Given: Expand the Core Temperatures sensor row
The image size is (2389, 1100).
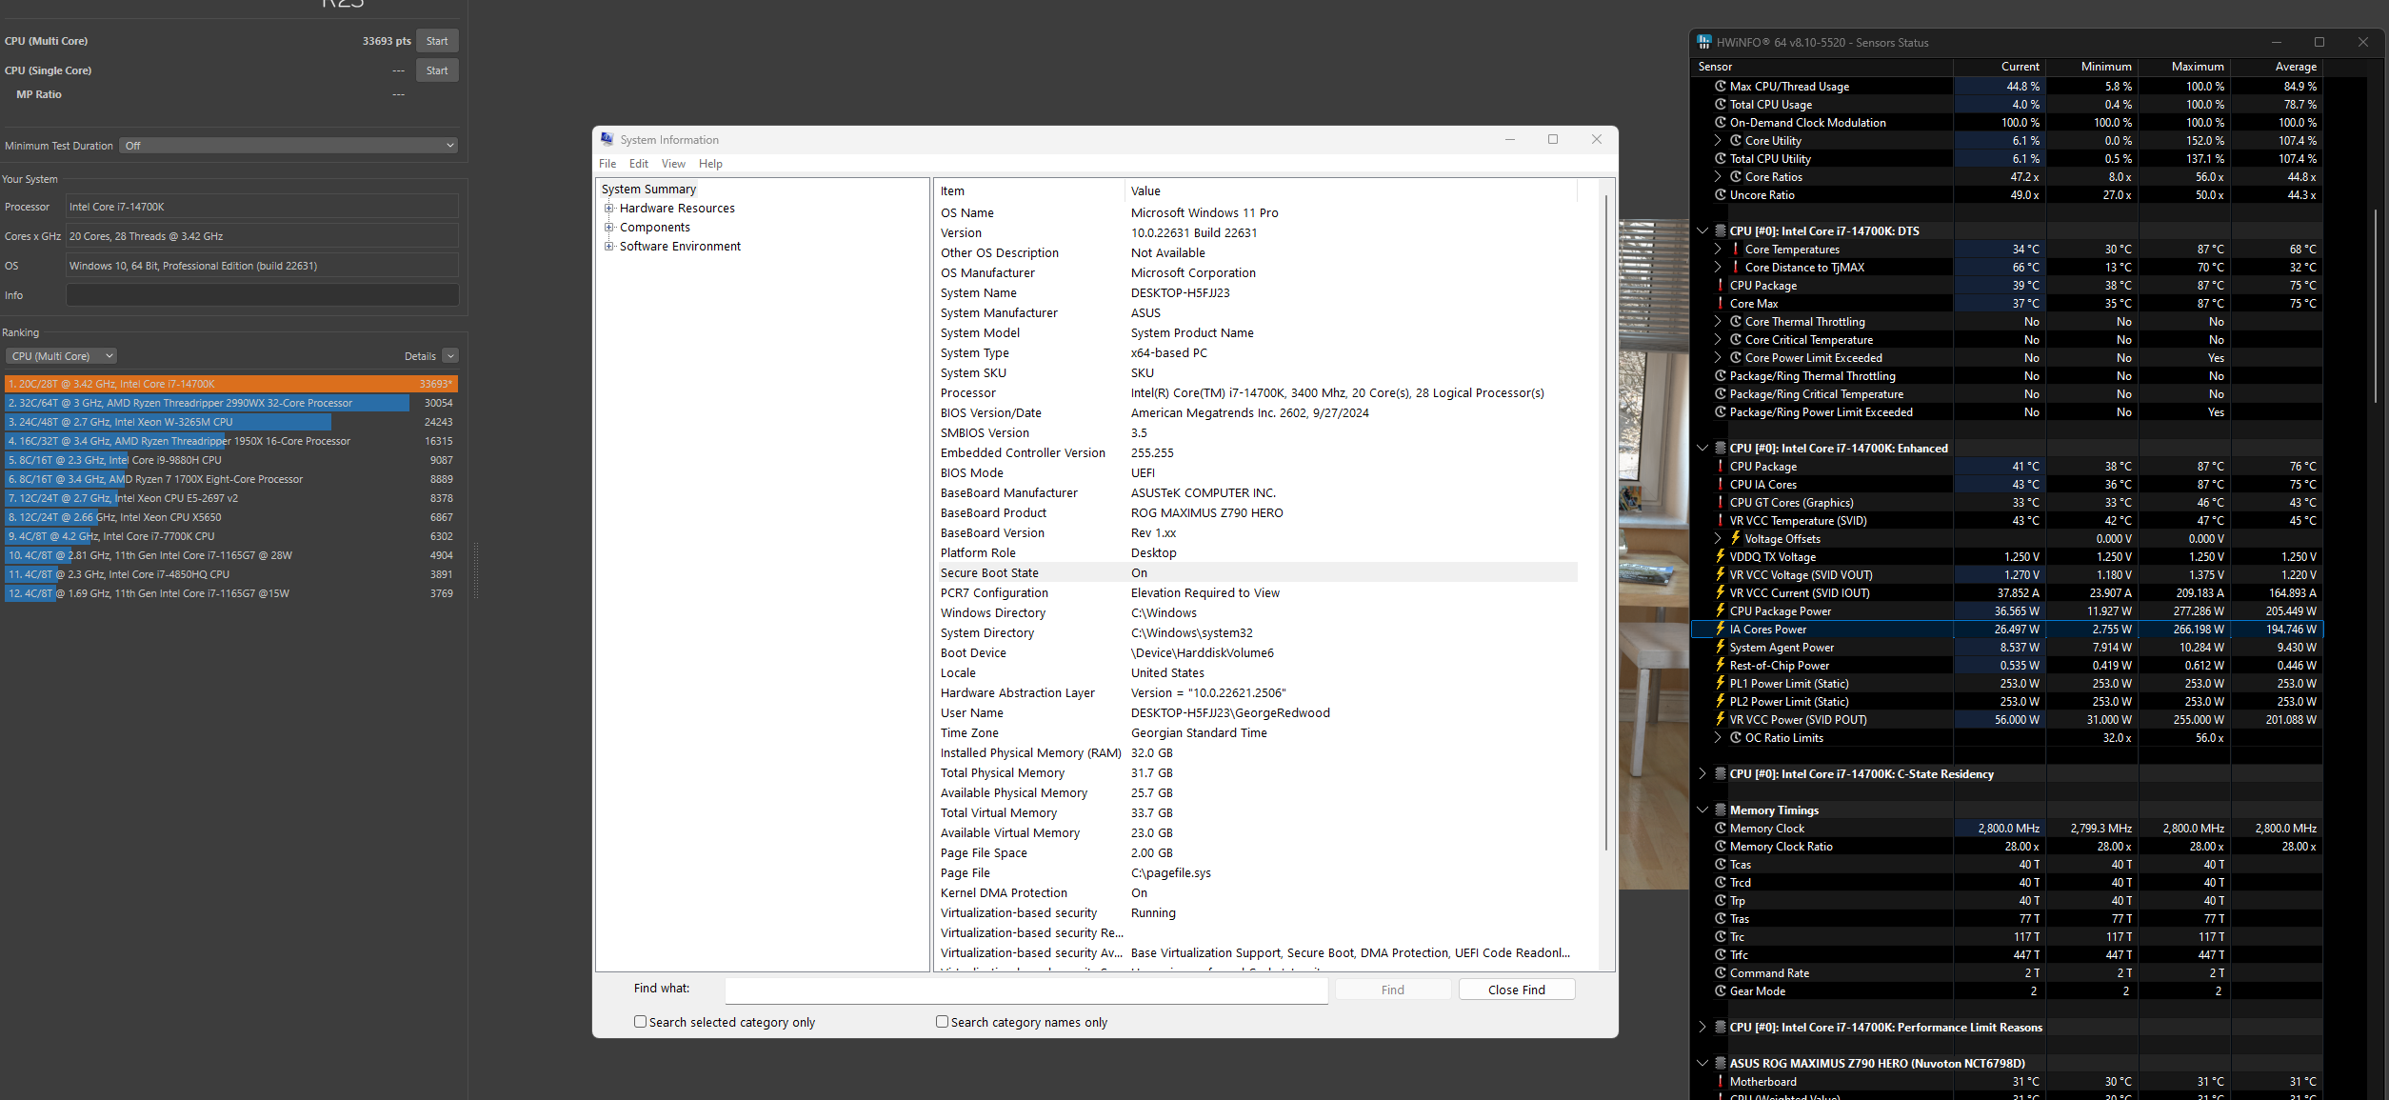Looking at the screenshot, I should pyautogui.click(x=1718, y=249).
